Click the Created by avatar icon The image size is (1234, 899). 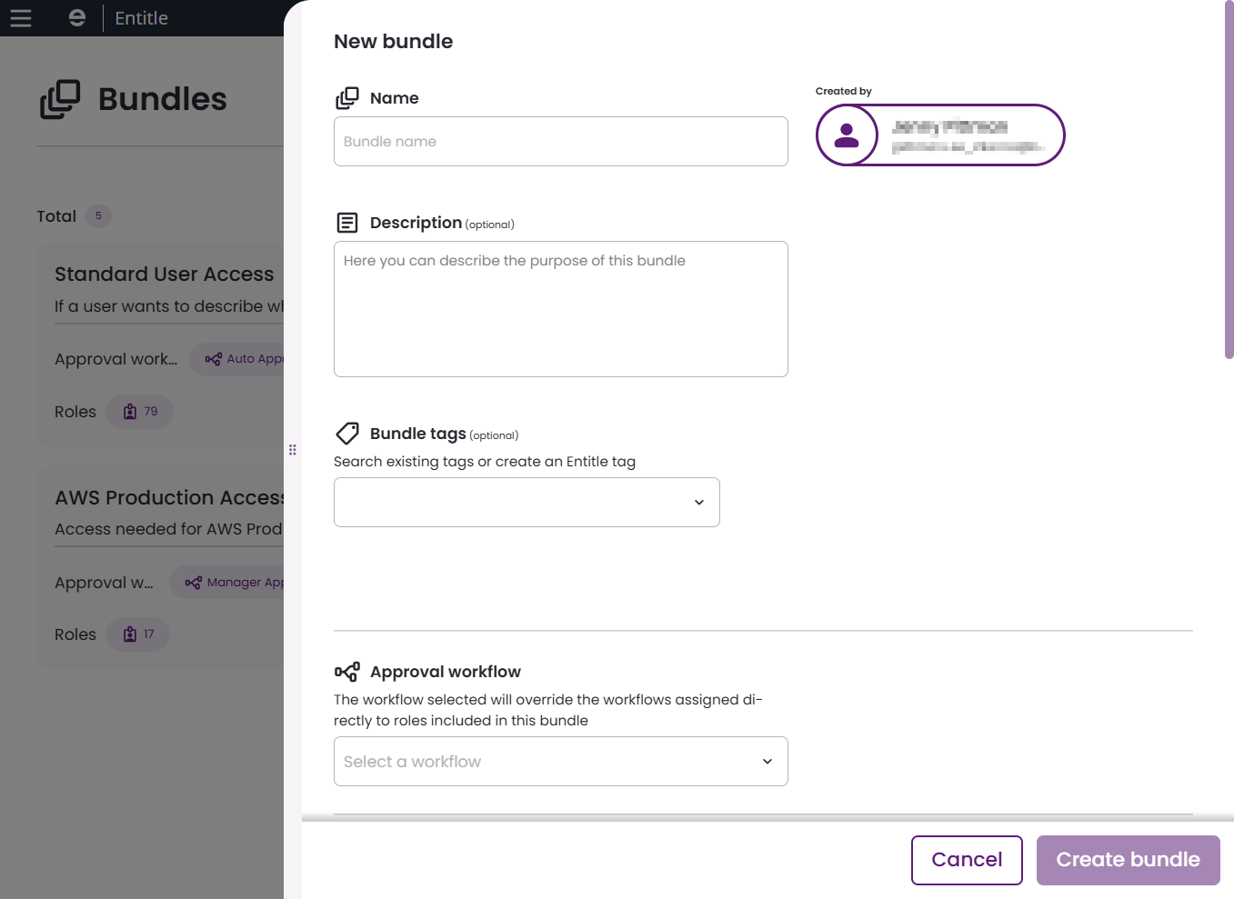[x=847, y=135]
